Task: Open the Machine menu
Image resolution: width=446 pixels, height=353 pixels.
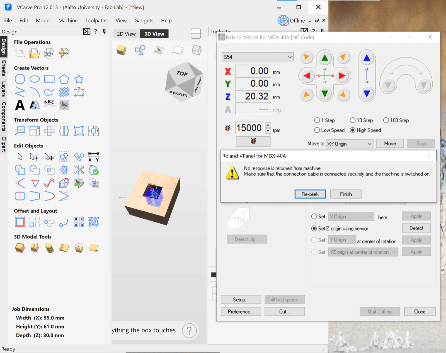Action: coord(68,20)
